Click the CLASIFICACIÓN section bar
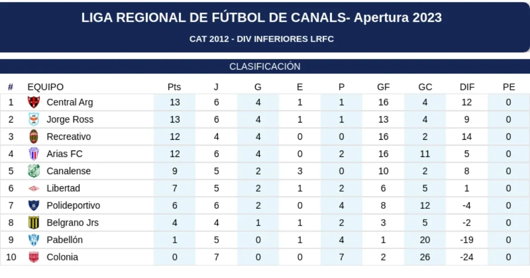 tap(265, 66)
